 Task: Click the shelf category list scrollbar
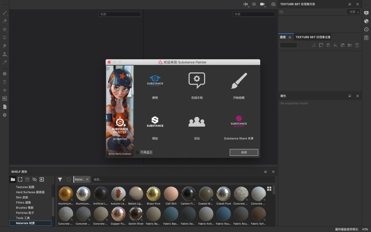pyautogui.click(x=53, y=206)
